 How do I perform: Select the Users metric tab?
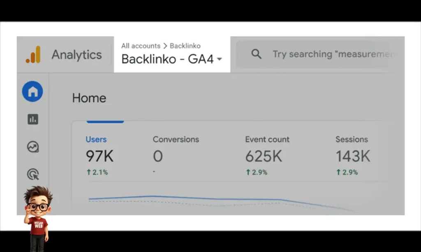click(96, 140)
